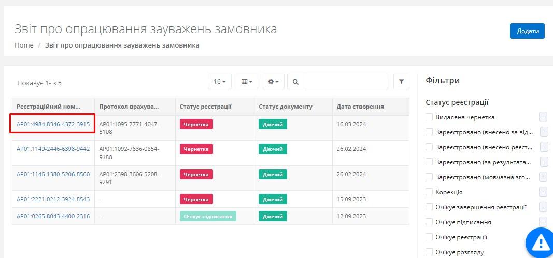The image size is (553, 258).
Task: Click the blue warning alert icon
Action: coord(540,242)
